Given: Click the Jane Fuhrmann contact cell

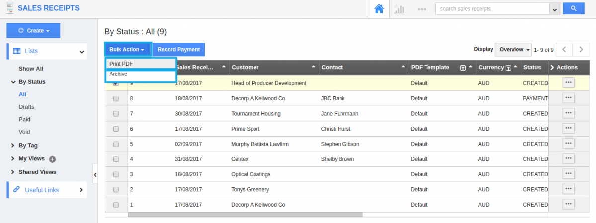Looking at the screenshot, I should point(340,114).
